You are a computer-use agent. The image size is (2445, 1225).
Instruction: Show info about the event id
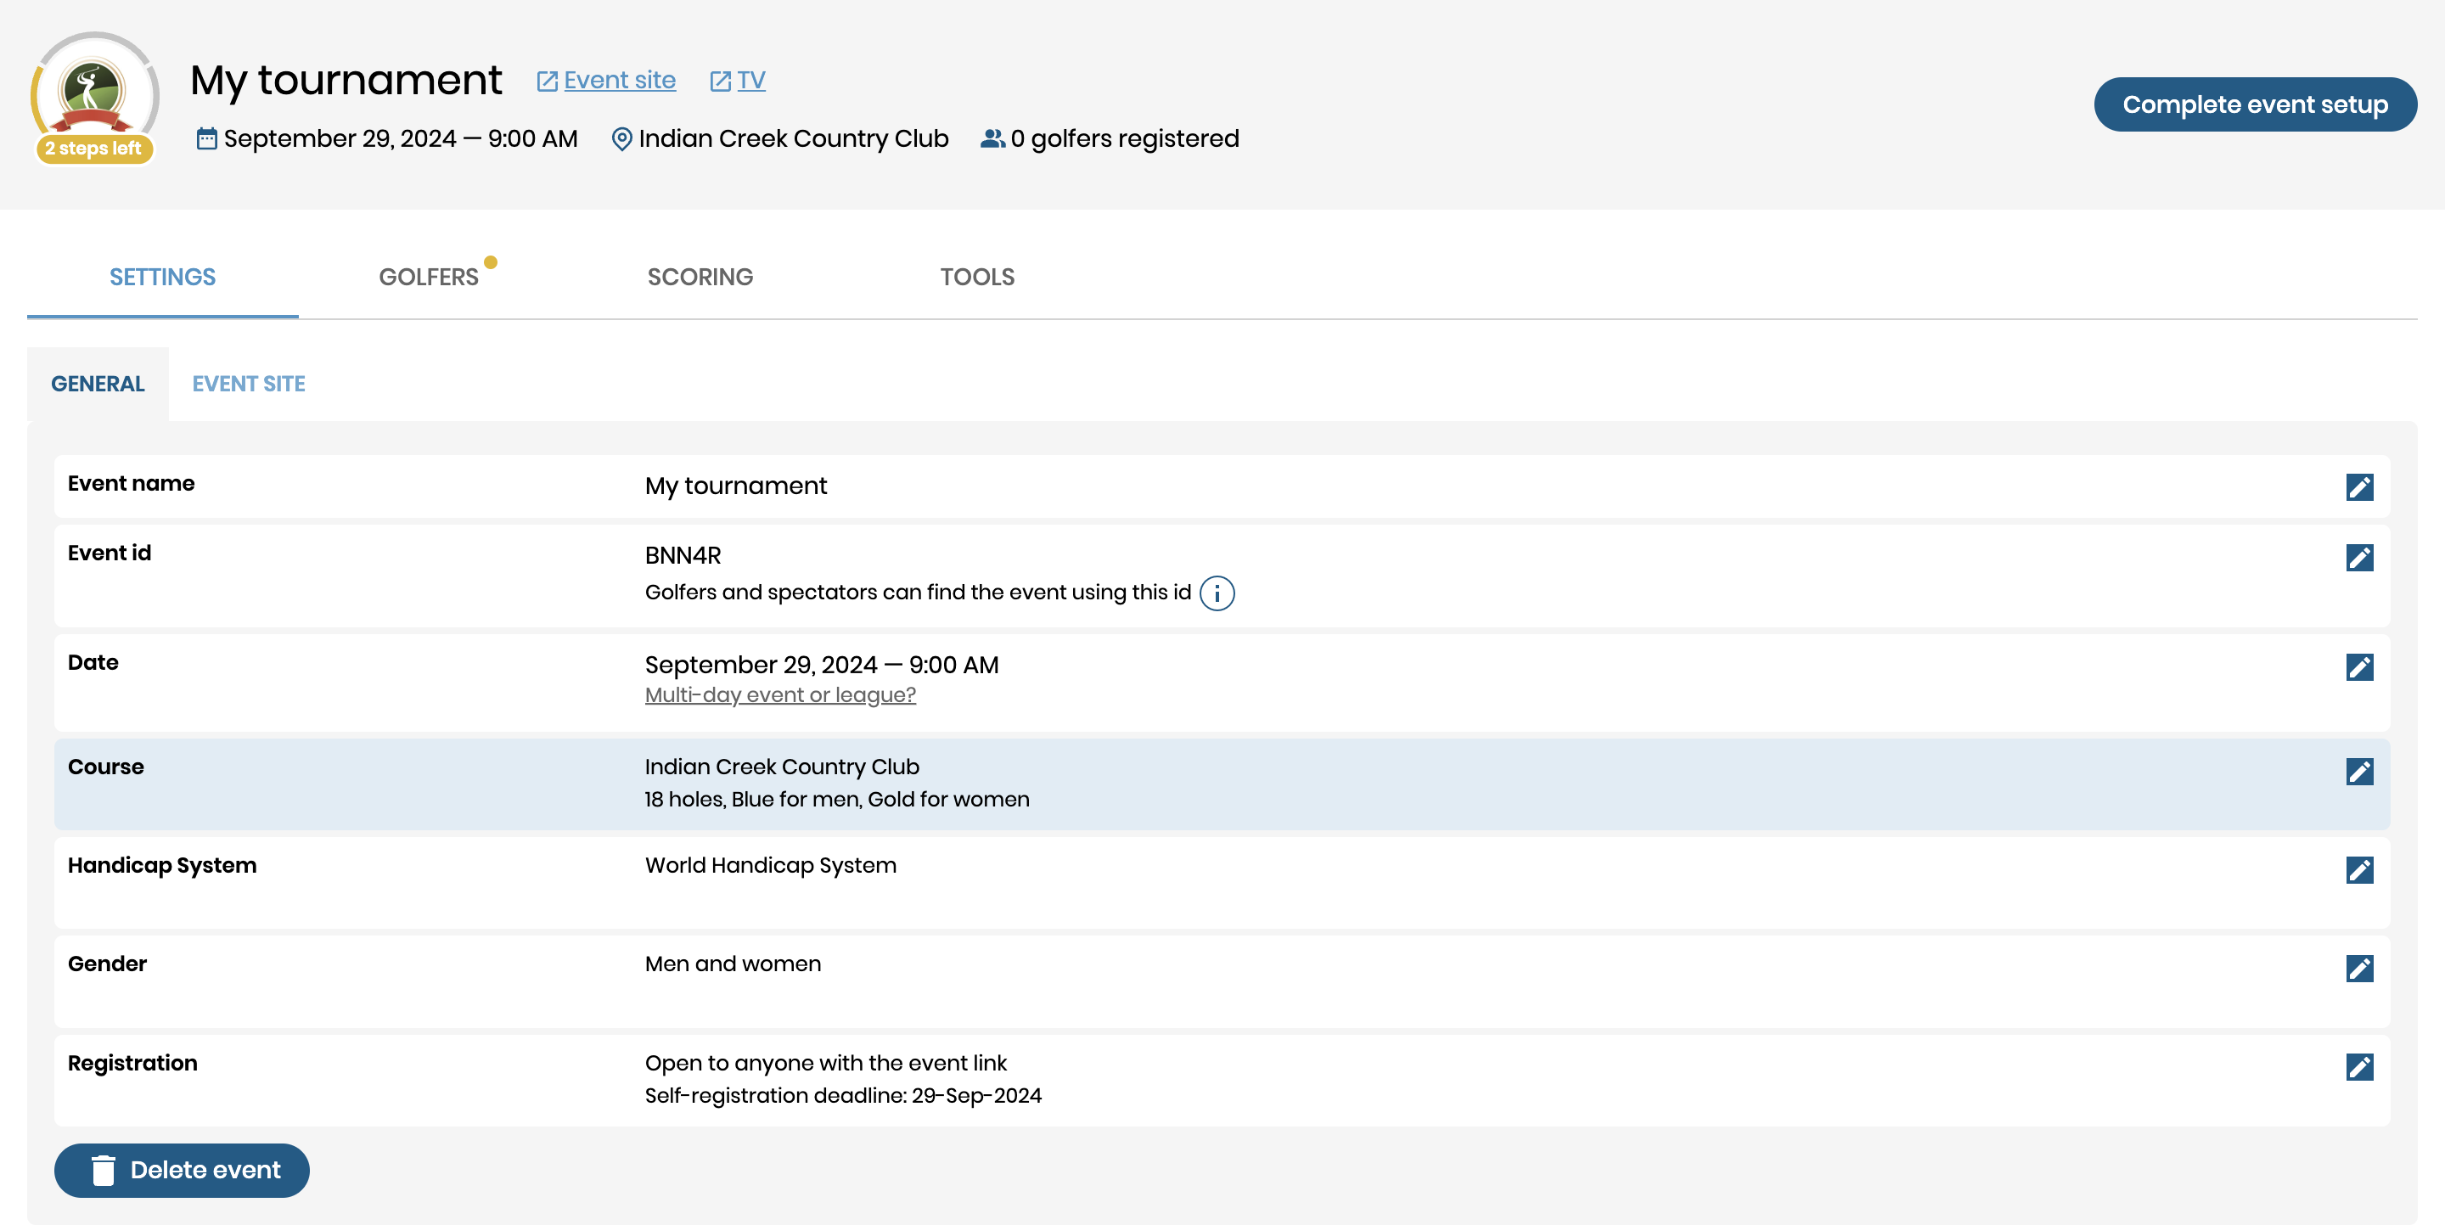1216,593
